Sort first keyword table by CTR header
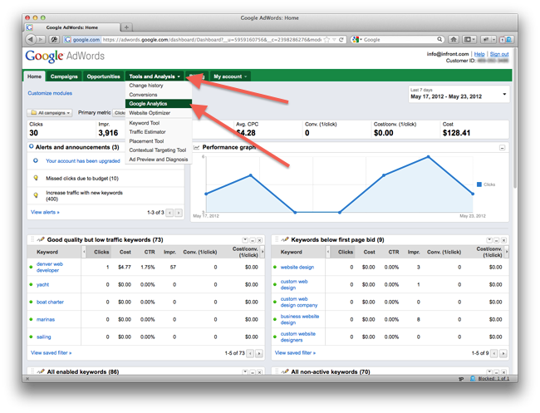Viewport: 540px width, 413px height. 150,252
